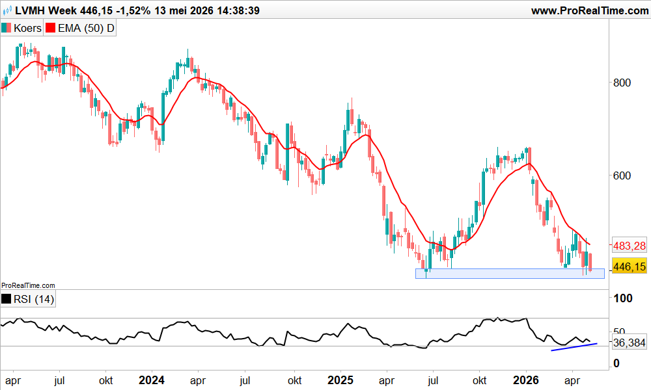Click the 600 price axis label
Screen dimensions: 651x390
click(x=622, y=175)
